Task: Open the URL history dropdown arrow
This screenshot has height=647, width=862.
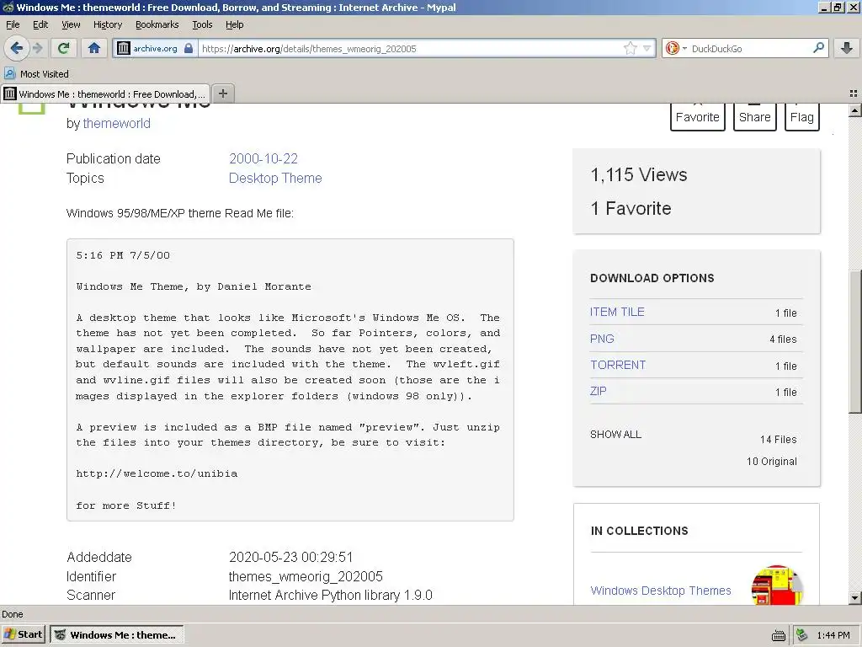Action: [647, 48]
